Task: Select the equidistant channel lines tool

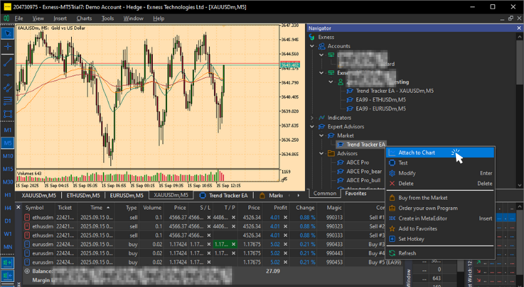Action: pos(7,100)
